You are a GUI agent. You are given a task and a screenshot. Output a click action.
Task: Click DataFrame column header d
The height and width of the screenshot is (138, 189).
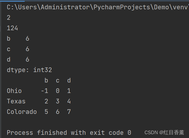69,80
